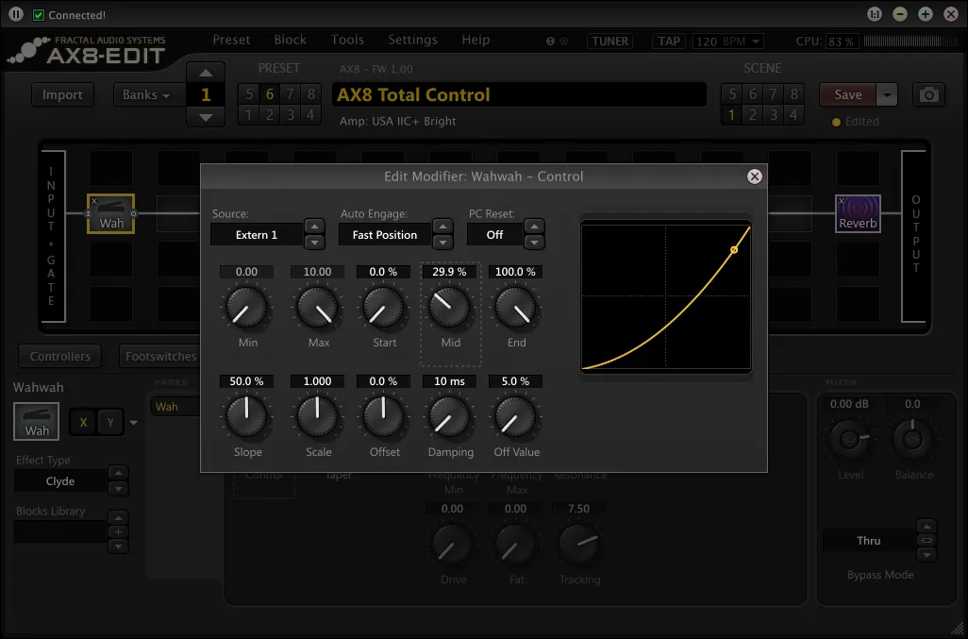Click the pause icon in title bar
968x639 pixels.
(16, 14)
